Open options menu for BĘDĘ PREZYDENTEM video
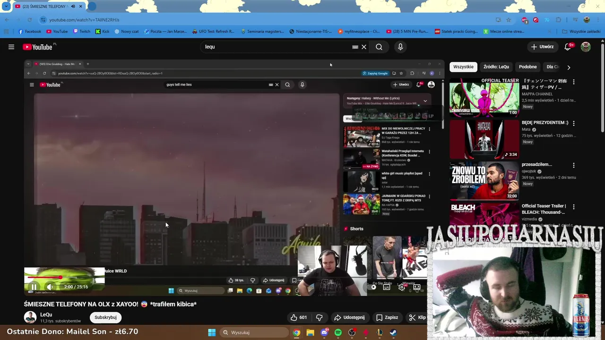605x340 pixels. tap(574, 123)
